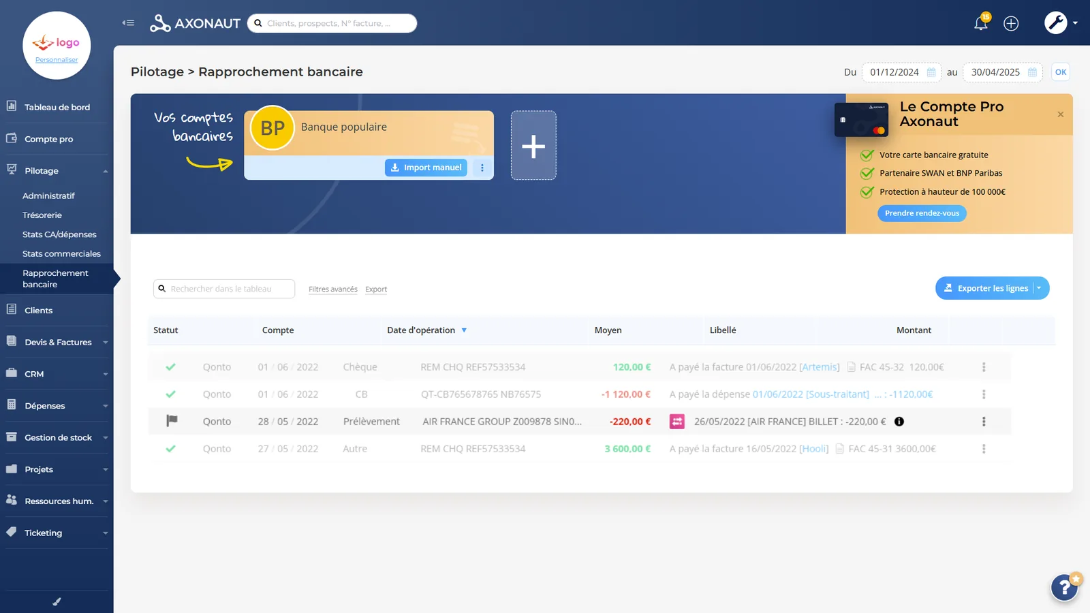Expand the CRM menu
This screenshot has height=613, width=1090.
pos(106,374)
